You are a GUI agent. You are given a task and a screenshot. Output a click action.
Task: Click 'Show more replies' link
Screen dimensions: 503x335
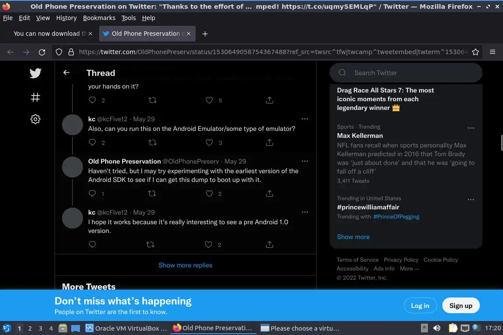186,265
